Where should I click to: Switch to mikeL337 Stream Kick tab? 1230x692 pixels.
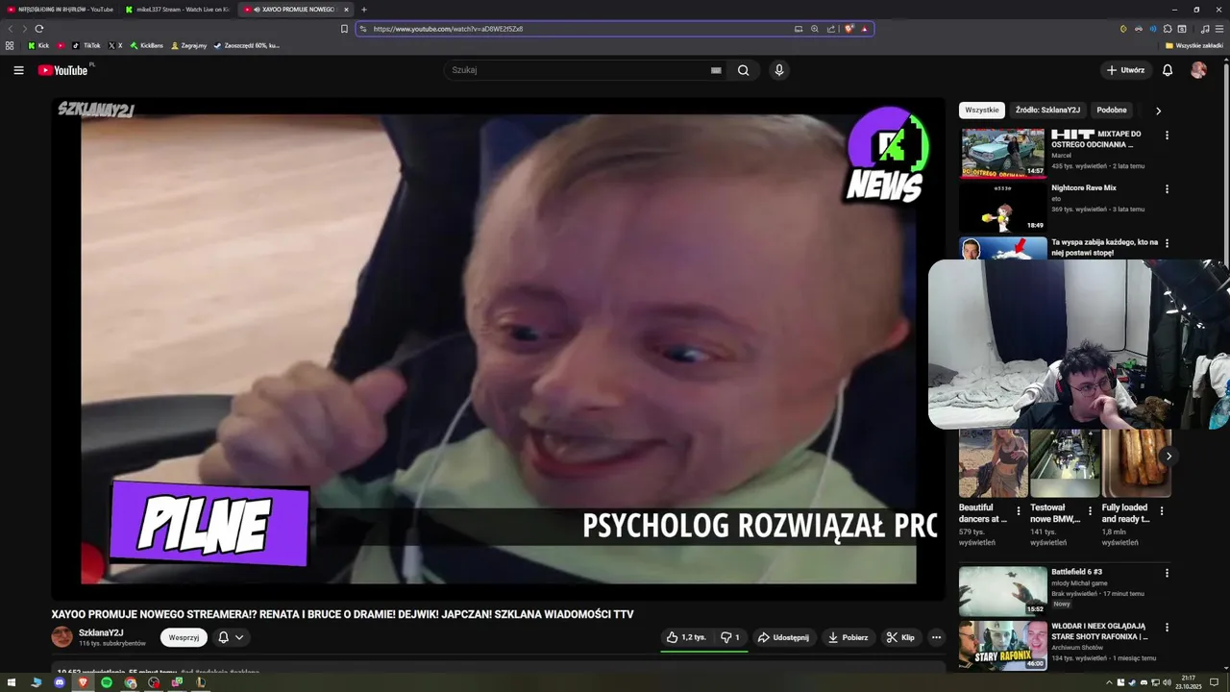click(178, 10)
